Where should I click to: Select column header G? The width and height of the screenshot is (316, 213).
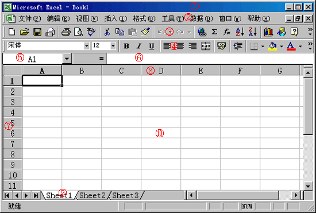[280, 71]
